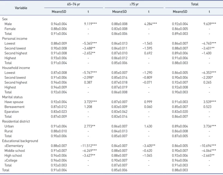Select the t value "1.430"
The width and height of the screenshot is (223, 175).
pyautogui.click(x=148, y=126)
